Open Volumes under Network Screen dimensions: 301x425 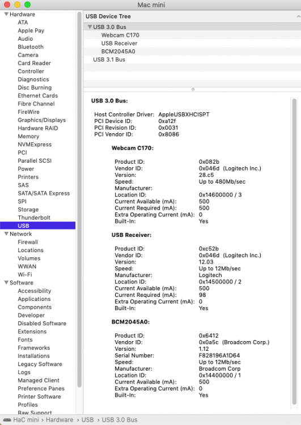29,258
